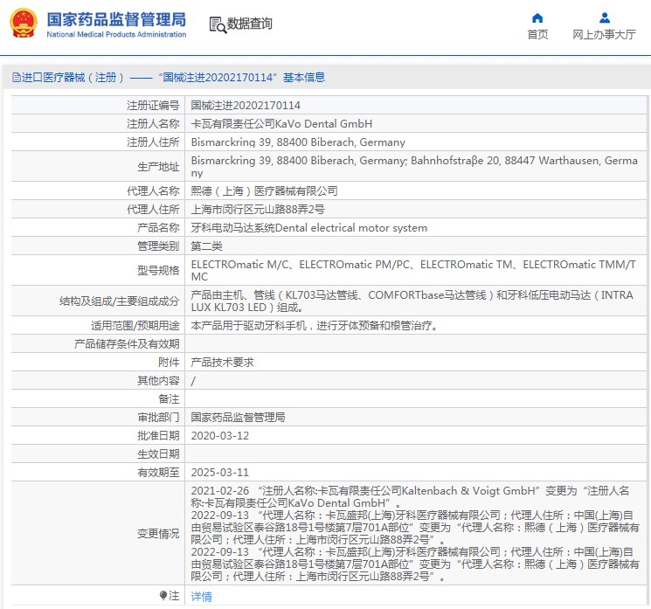Image resolution: width=651 pixels, height=609 pixels.
Task: Click the 数据查询 heading text
Action: (x=250, y=24)
